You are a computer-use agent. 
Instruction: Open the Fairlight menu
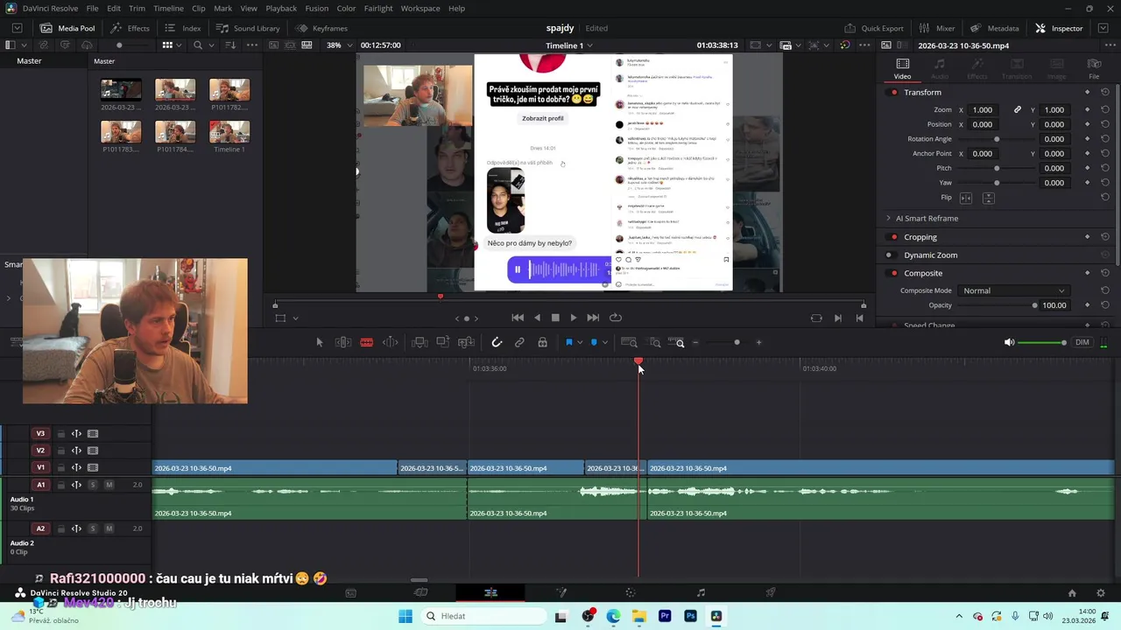(x=378, y=8)
